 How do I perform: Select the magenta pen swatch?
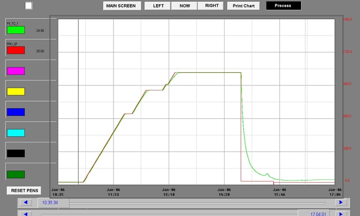point(16,71)
